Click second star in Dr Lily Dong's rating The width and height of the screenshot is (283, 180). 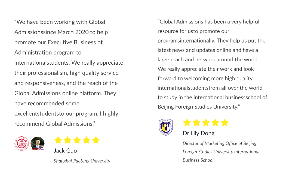pyautogui.click(x=196, y=122)
